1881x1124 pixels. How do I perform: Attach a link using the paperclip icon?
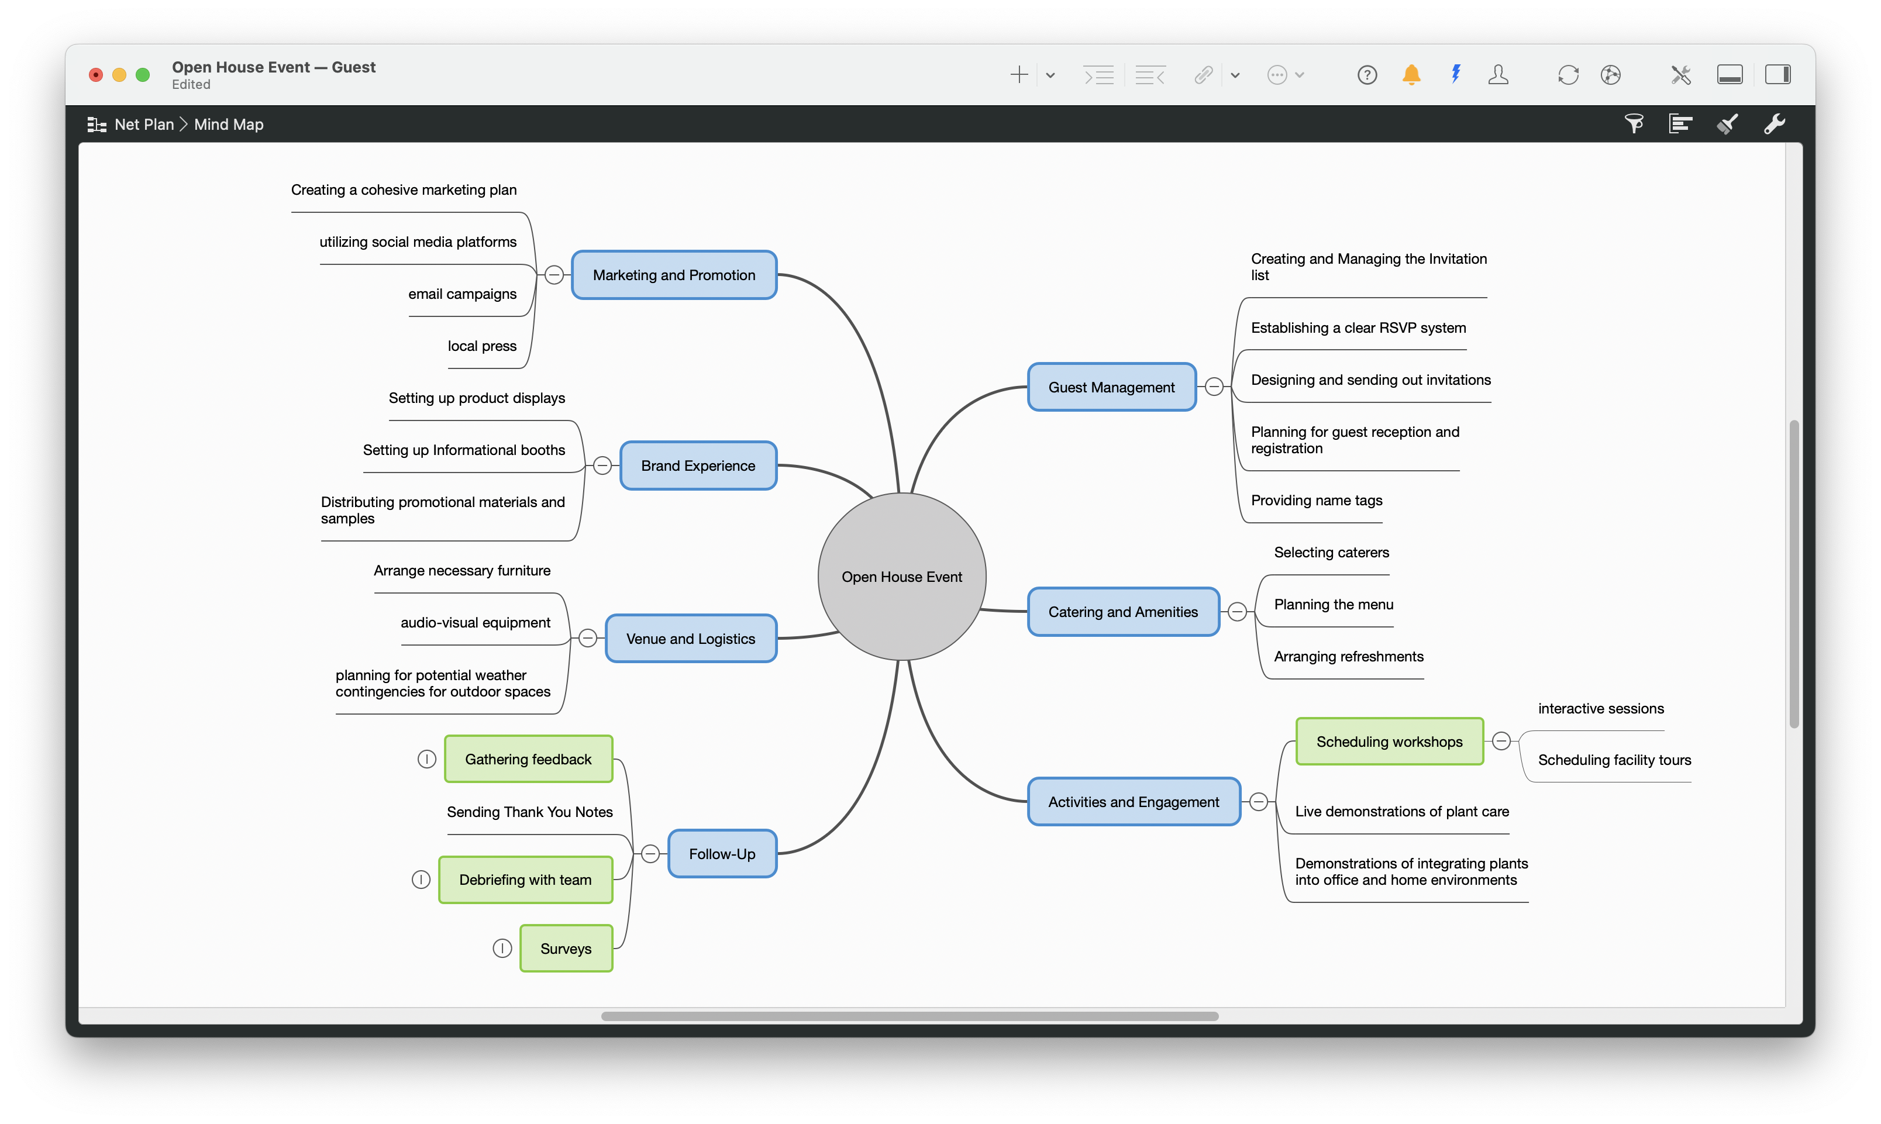1203,74
